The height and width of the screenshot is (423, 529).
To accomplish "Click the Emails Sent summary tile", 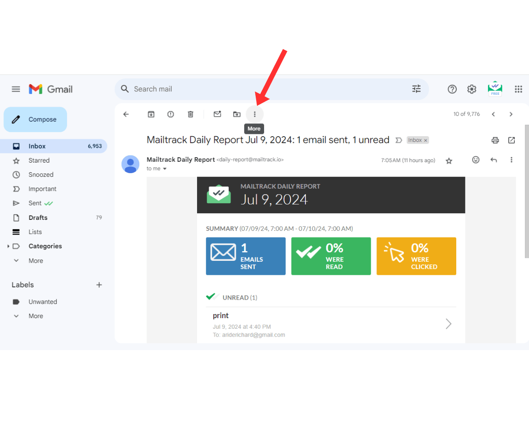I will [246, 256].
